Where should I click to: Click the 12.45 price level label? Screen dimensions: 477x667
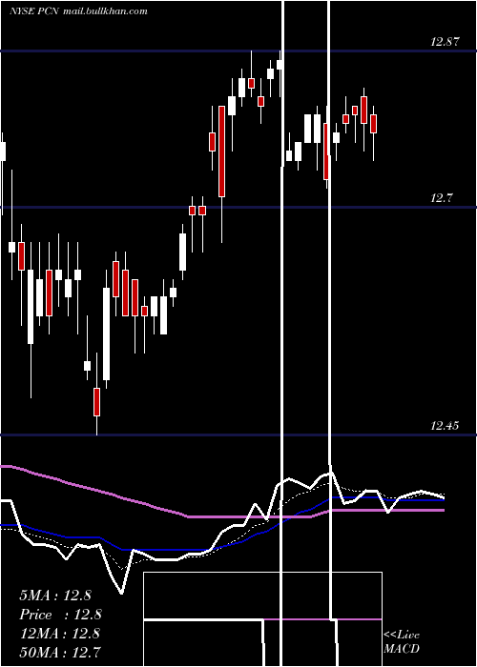point(445,425)
